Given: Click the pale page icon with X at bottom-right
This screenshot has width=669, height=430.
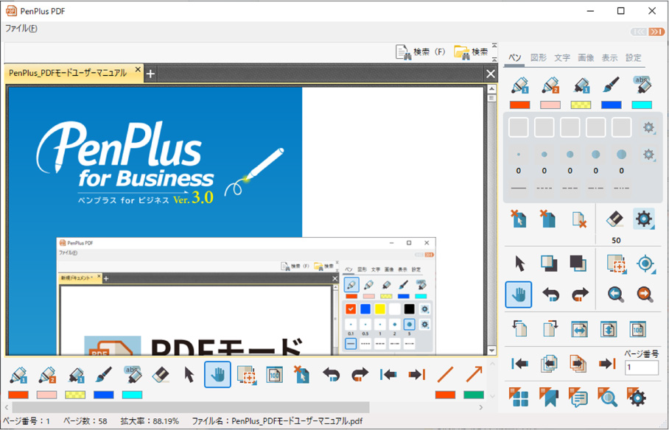Looking at the screenshot, I should click(x=578, y=219).
